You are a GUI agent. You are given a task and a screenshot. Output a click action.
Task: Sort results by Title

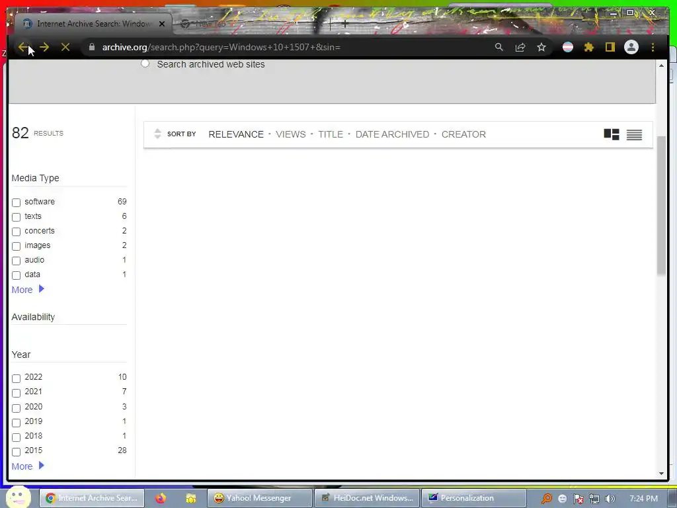click(x=331, y=134)
